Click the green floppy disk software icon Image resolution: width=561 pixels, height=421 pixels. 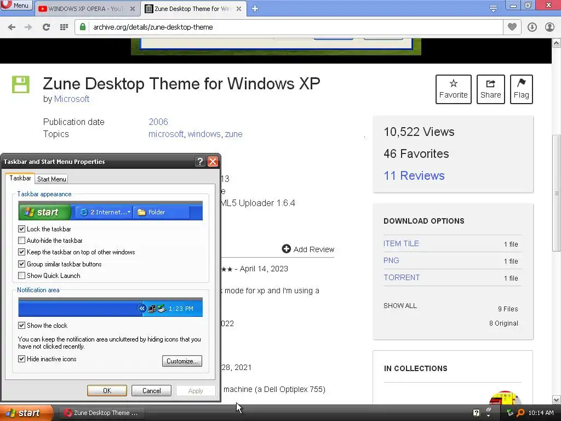tap(21, 84)
